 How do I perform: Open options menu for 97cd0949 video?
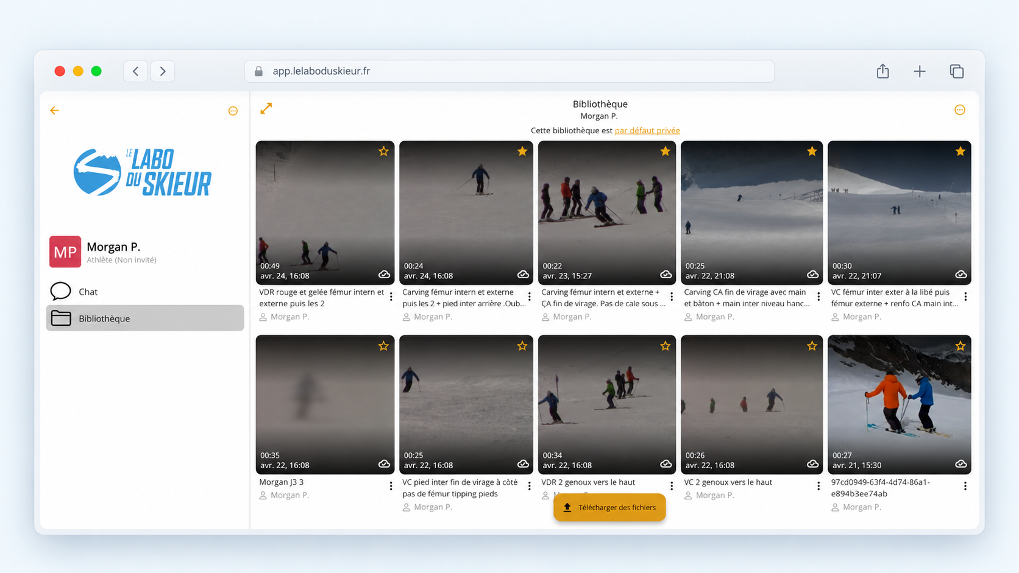965,486
